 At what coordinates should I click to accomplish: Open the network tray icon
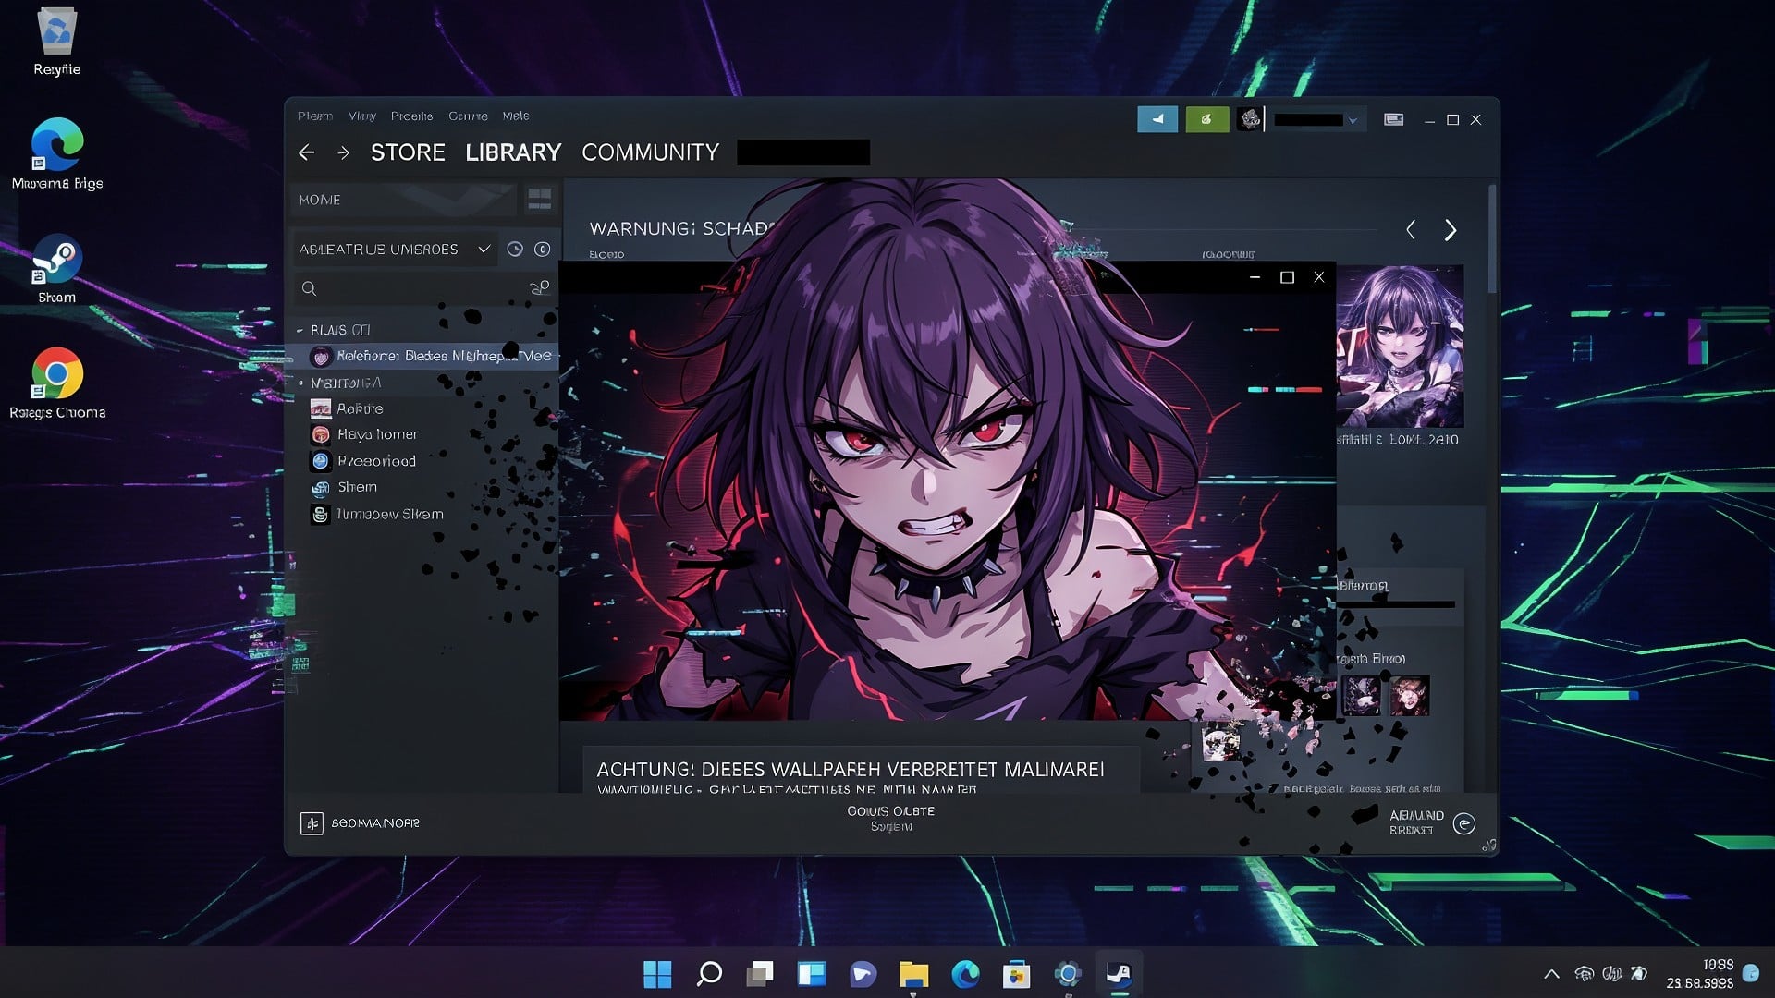1584,973
